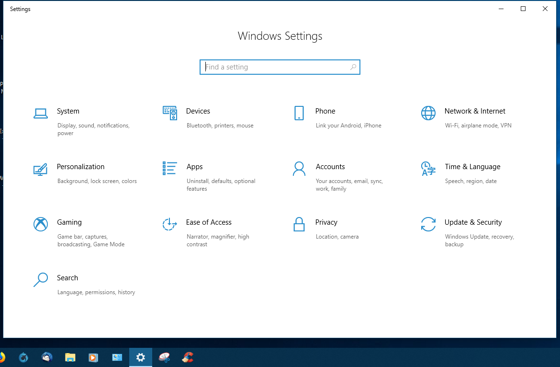Minimize the Settings window
560x367 pixels.
pyautogui.click(x=501, y=9)
